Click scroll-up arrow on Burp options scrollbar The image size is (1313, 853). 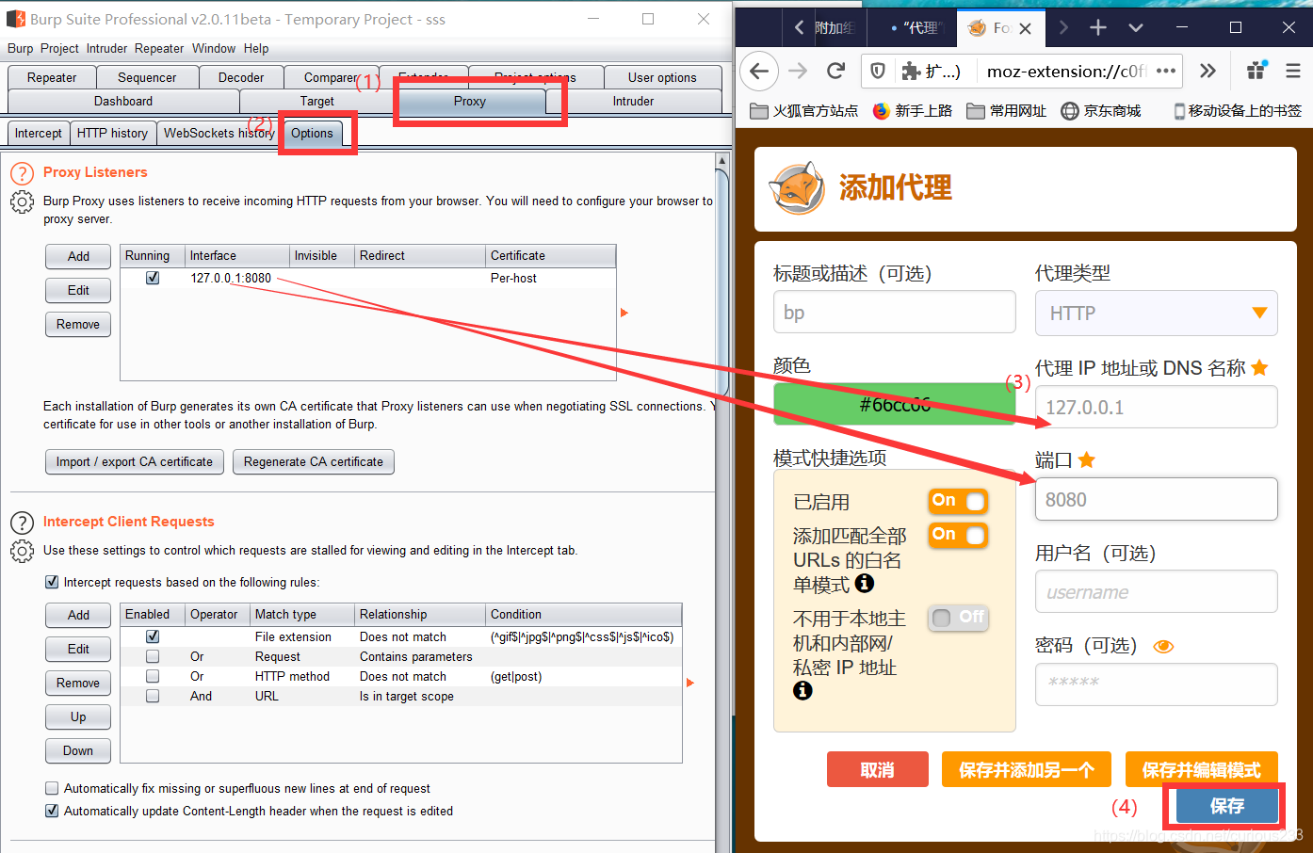click(x=722, y=160)
